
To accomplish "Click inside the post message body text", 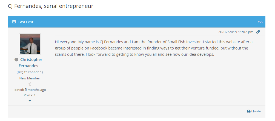I will point(154,48).
